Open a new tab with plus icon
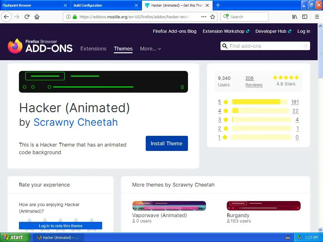The width and height of the screenshot is (323, 242). tap(218, 5)
